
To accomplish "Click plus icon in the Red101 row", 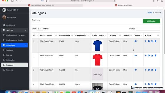I will click(145, 70).
